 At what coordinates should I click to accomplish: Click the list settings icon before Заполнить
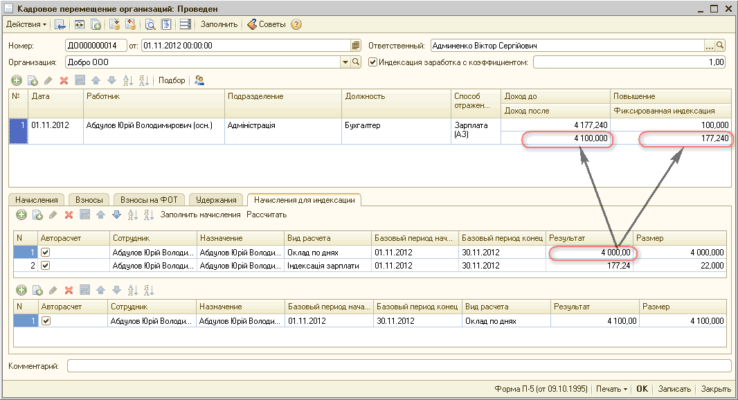tap(186, 24)
